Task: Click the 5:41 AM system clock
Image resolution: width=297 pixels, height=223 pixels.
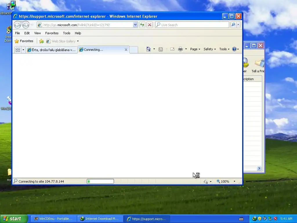Action: 286,219
